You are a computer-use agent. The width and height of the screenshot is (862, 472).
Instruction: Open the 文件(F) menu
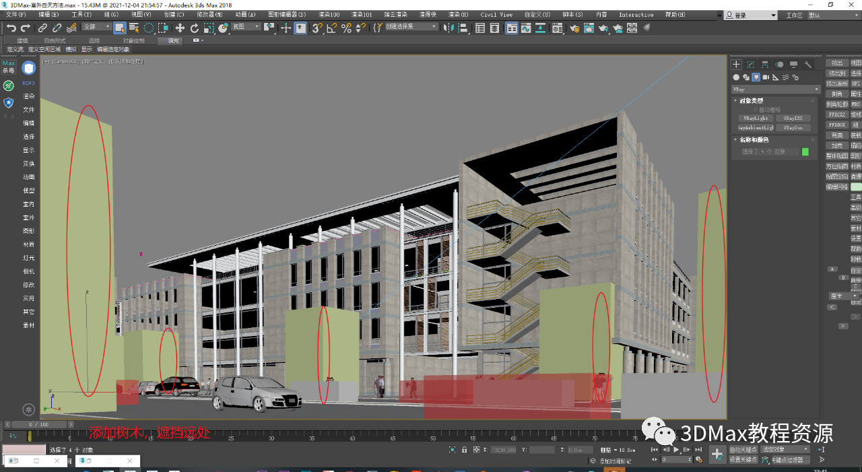click(15, 14)
